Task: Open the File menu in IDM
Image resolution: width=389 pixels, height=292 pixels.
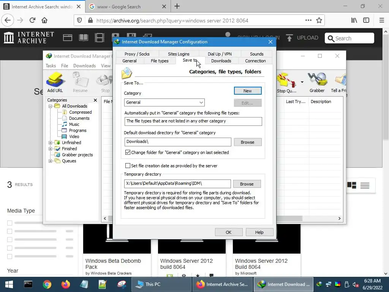Action: point(65,65)
